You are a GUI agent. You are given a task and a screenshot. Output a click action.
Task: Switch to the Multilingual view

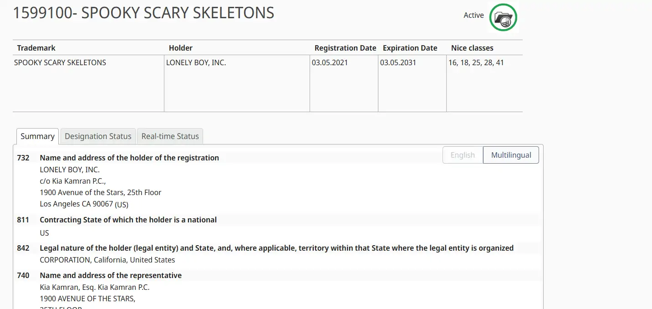[x=511, y=155]
